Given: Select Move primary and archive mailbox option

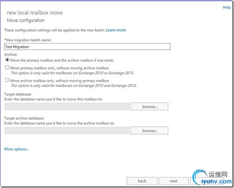Looking at the screenshot, I should [7, 60].
